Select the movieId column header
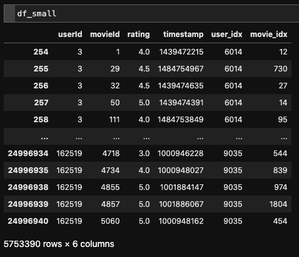Image resolution: width=299 pixels, height=257 pixels. tap(105, 34)
